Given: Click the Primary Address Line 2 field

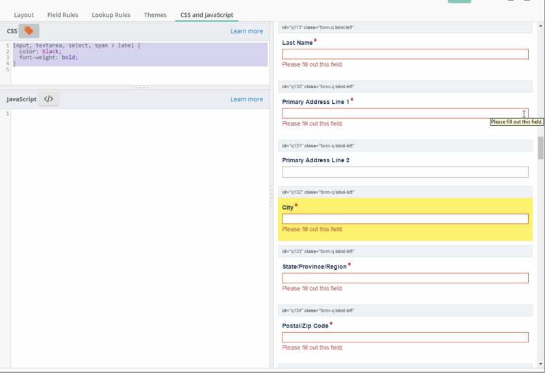Looking at the screenshot, I should tap(405, 172).
